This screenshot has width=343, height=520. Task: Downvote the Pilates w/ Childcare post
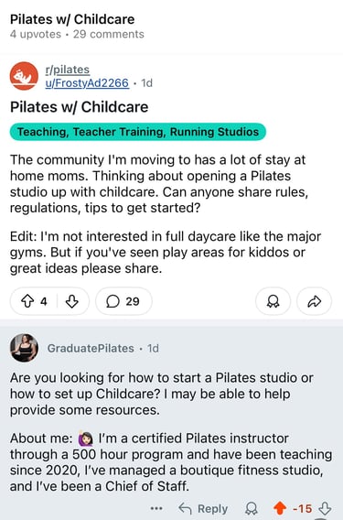[72, 301]
